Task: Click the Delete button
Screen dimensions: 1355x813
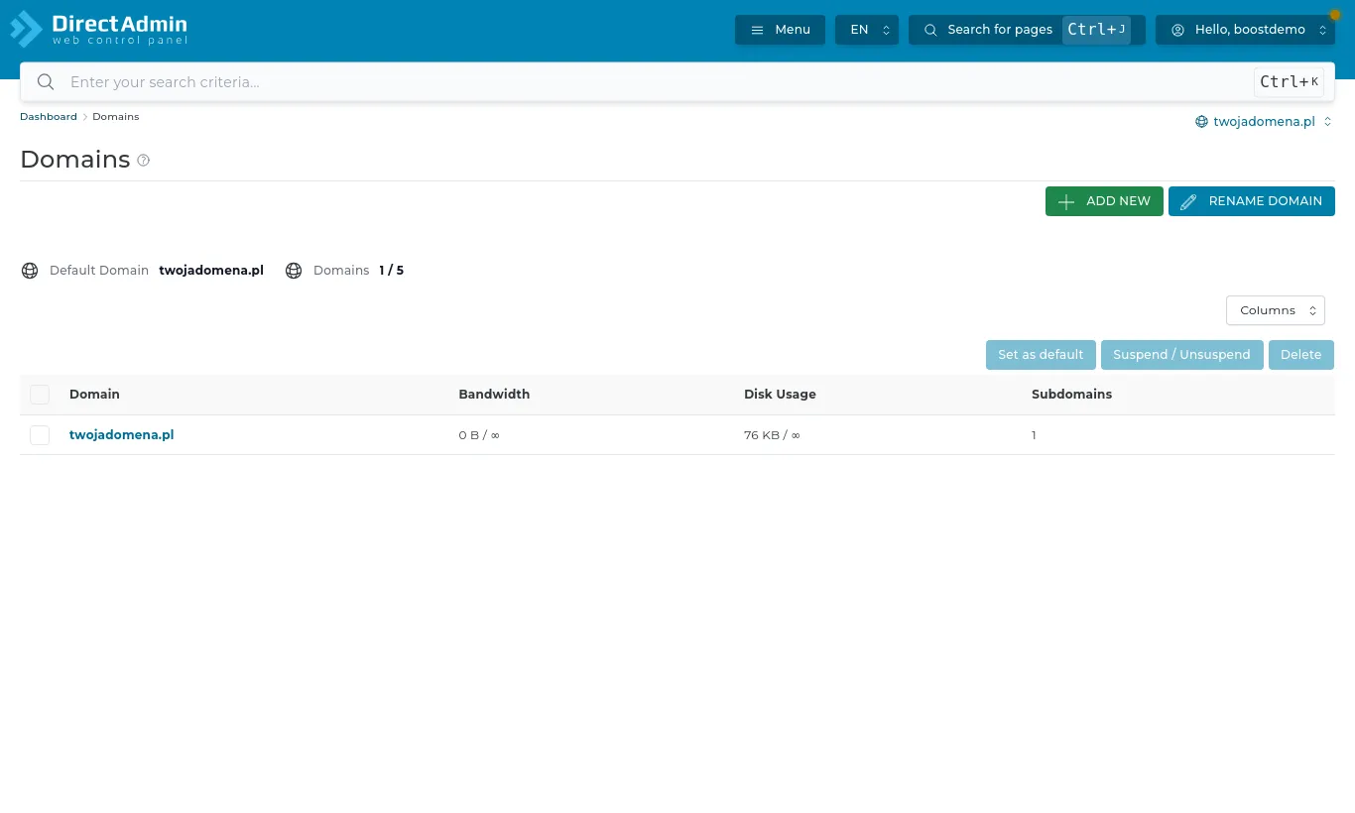Action: tap(1301, 355)
